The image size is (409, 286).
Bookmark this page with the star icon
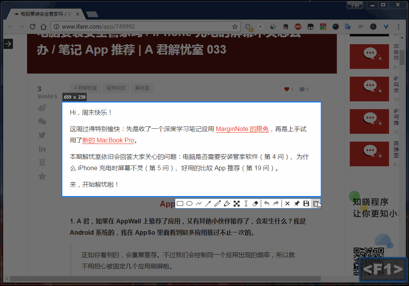pyautogui.click(x=235, y=27)
